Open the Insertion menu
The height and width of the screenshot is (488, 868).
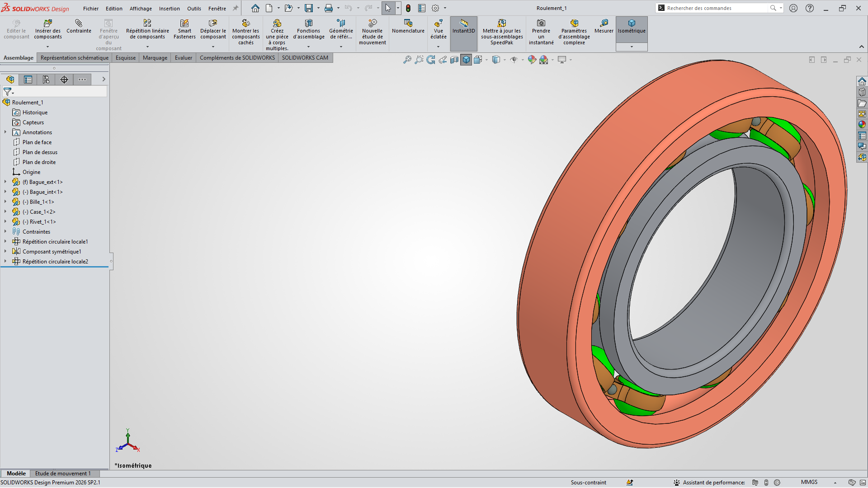[x=169, y=9]
